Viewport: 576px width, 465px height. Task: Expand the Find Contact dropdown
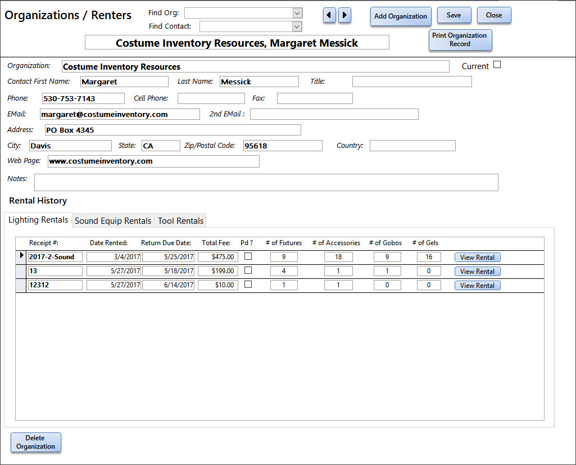pos(297,26)
